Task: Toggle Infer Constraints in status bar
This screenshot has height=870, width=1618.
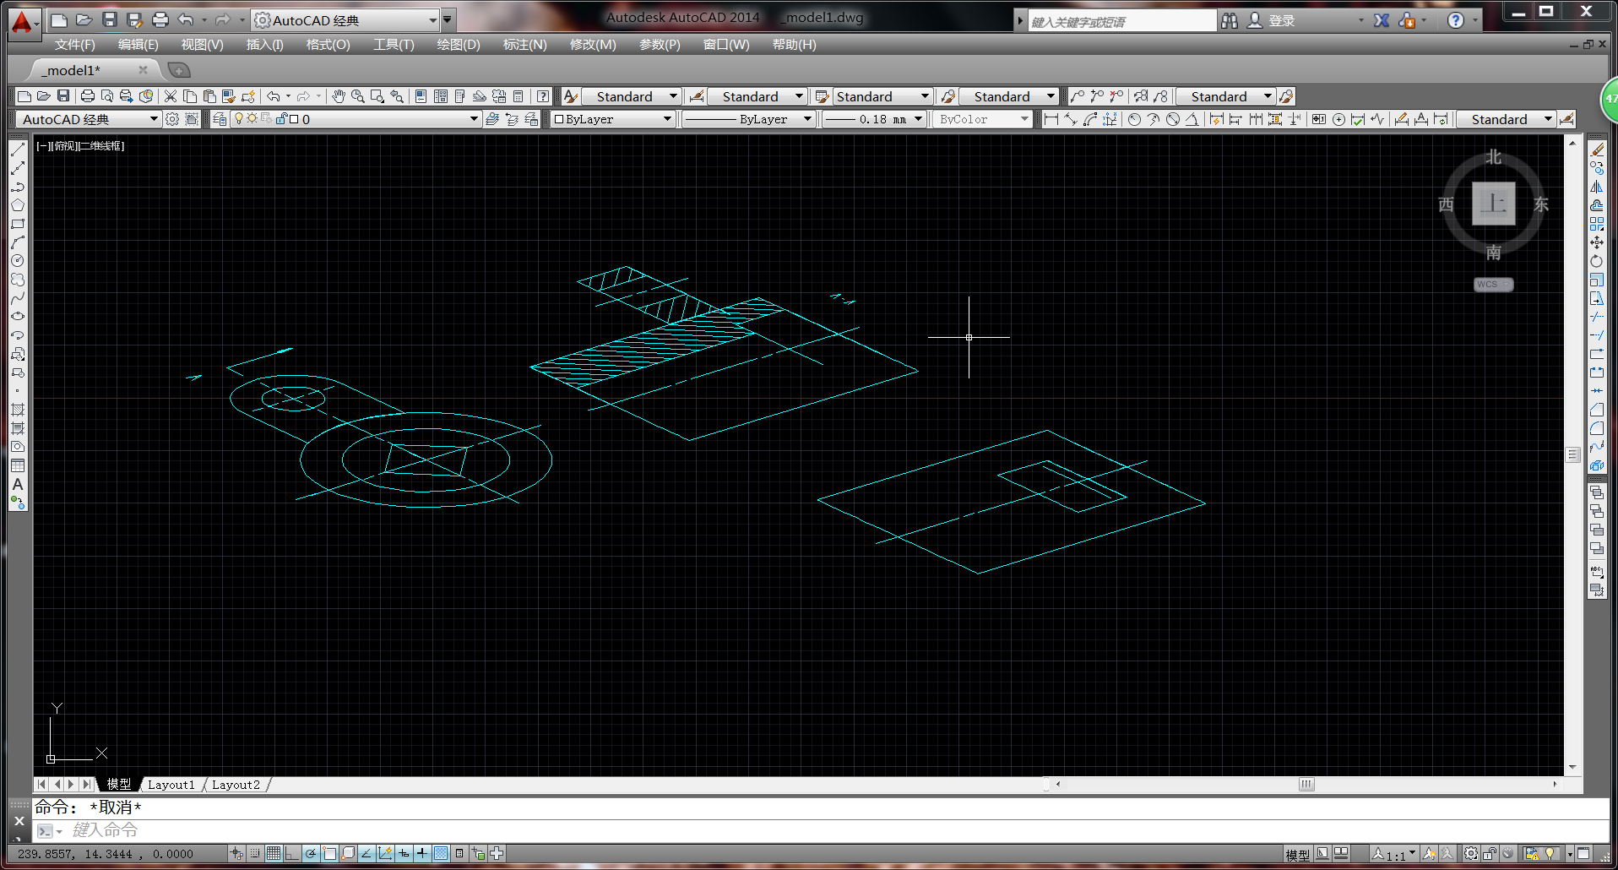Action: click(236, 853)
